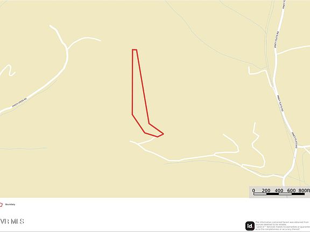The width and height of the screenshot is (310, 232).
Task: Click the pointed southeast corner of the red parcel
Action: (x=163, y=134)
